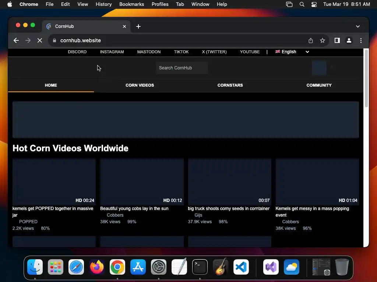Open 'big truck shoots corny seeds' title
Screen dimensions: 377x282
(x=229, y=209)
